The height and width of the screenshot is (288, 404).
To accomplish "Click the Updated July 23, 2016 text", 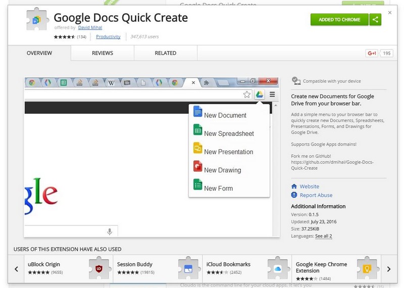I will tap(314, 222).
